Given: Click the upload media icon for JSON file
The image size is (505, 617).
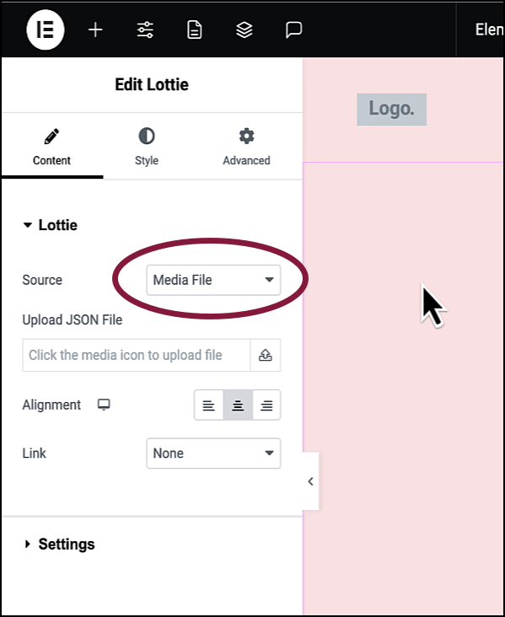Looking at the screenshot, I should [x=266, y=355].
